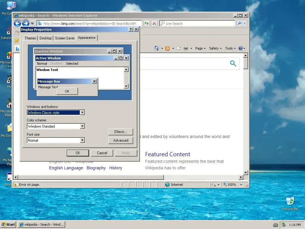Open the zoom level 100% dropdown
305x229 pixels.
(x=241, y=185)
